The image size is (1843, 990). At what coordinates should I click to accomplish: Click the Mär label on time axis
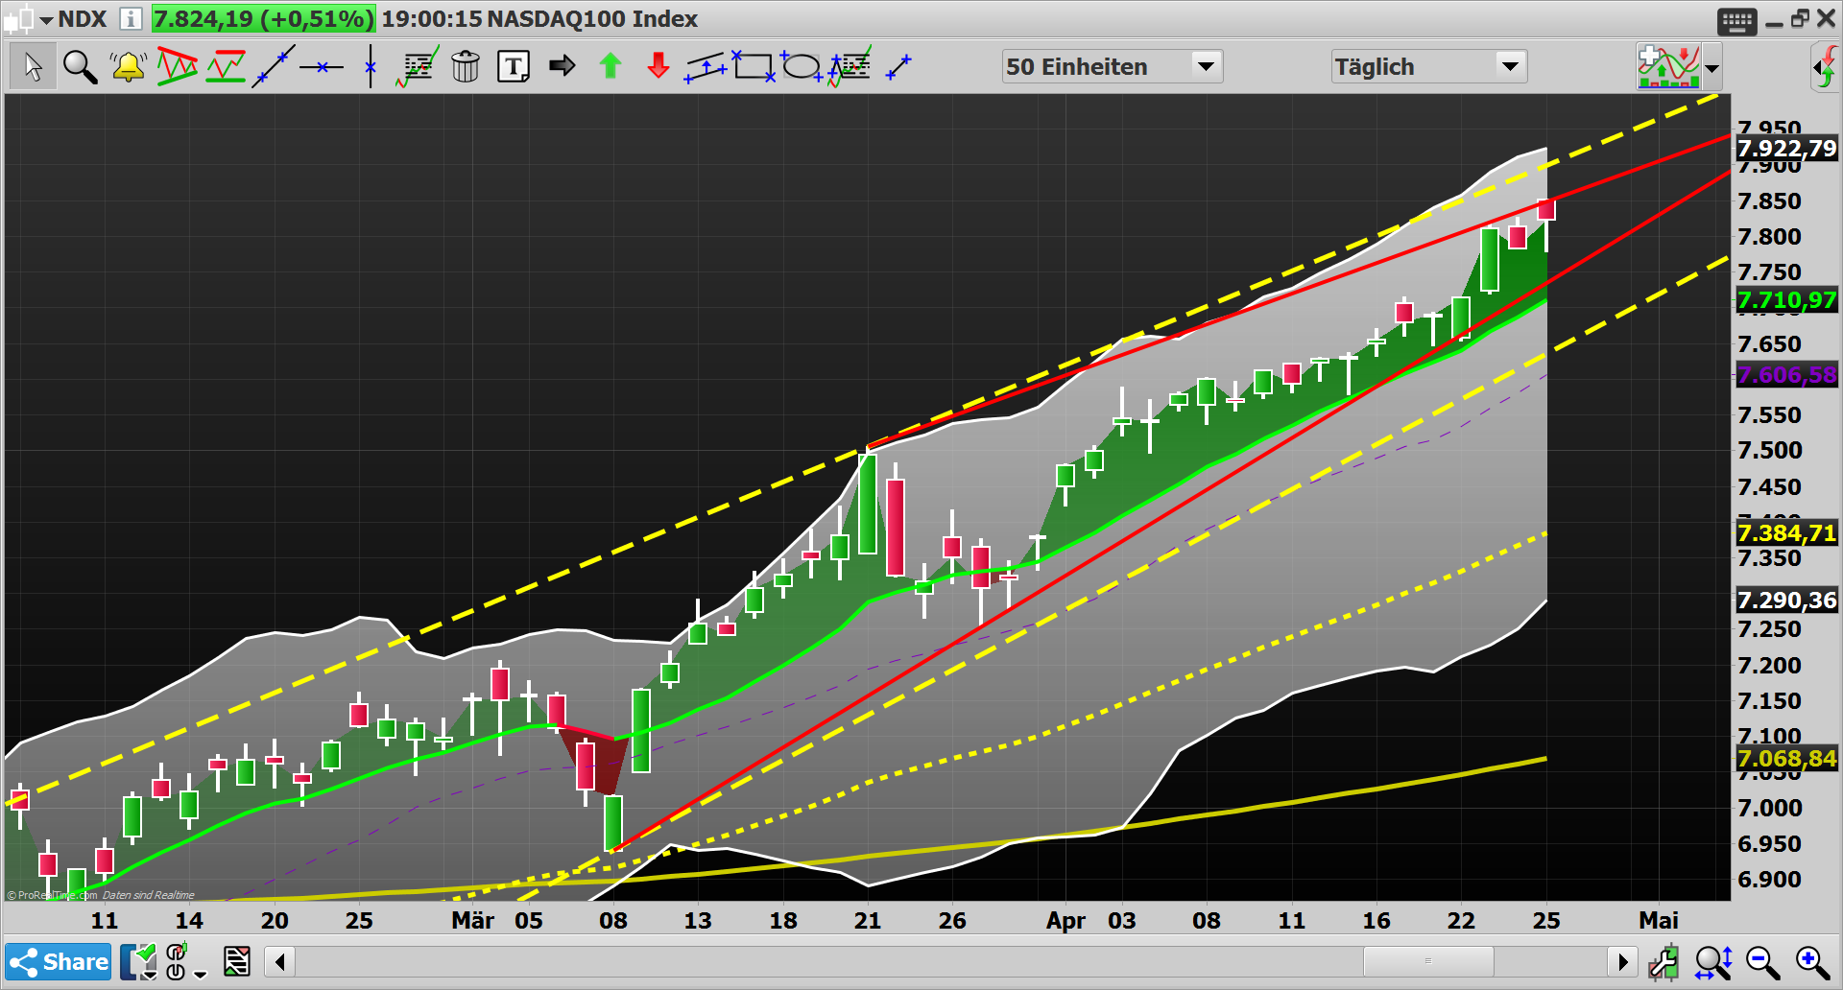coord(472,920)
